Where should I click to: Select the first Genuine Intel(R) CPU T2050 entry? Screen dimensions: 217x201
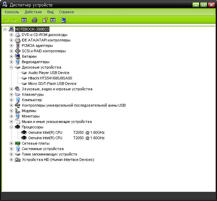[x=66, y=132]
